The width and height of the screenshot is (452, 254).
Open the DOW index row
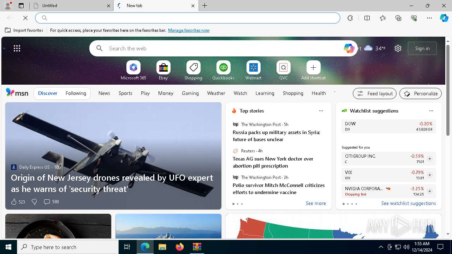pyautogui.click(x=388, y=126)
